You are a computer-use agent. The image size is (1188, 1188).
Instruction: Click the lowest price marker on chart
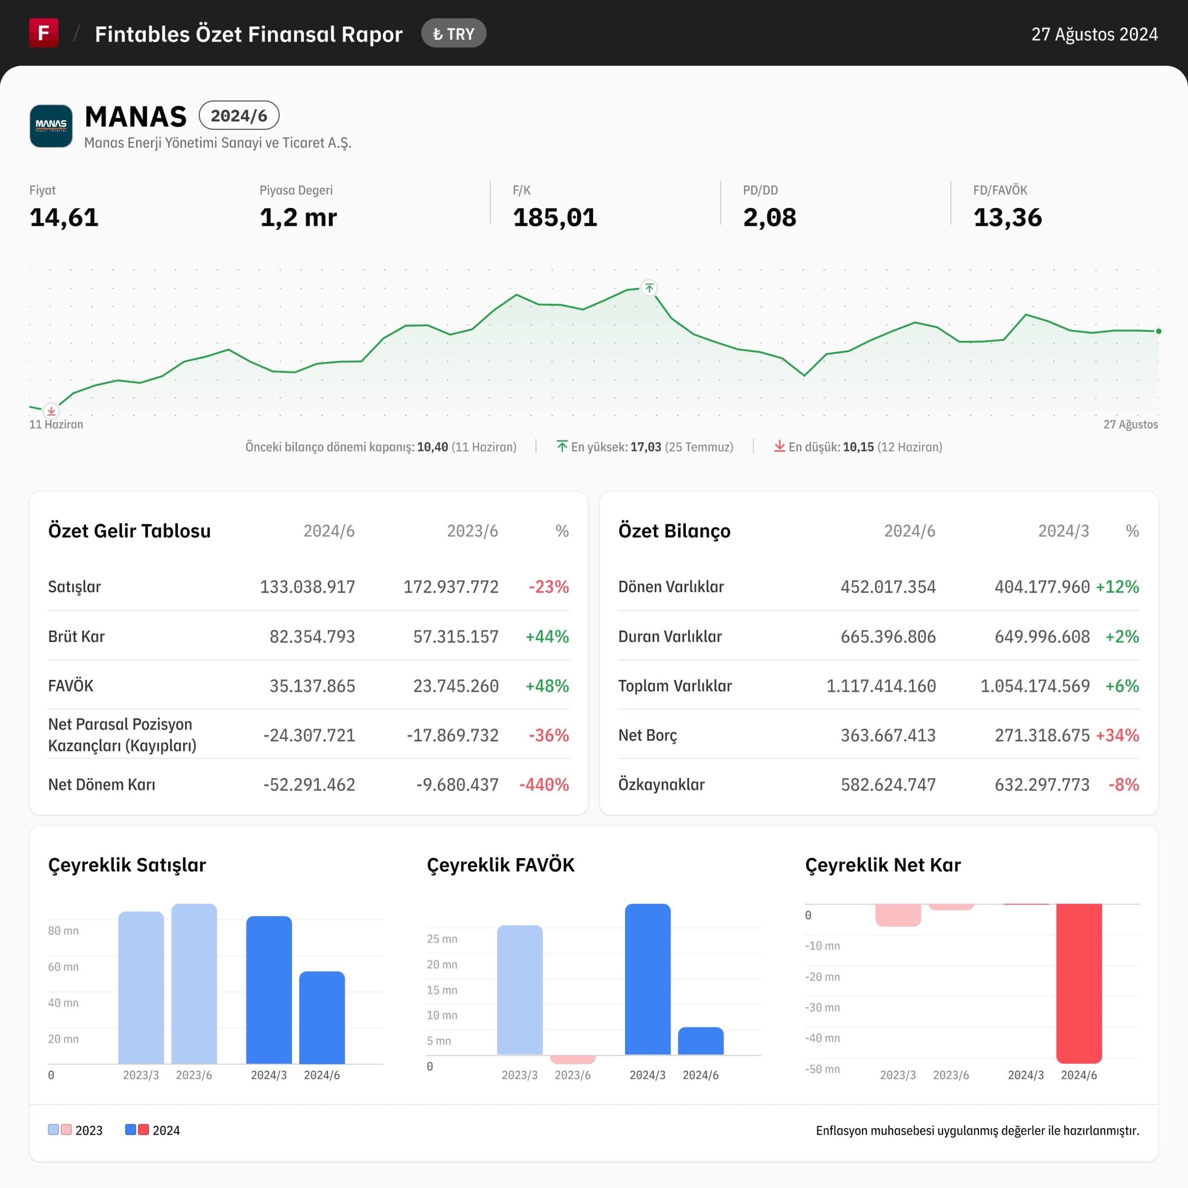click(51, 410)
